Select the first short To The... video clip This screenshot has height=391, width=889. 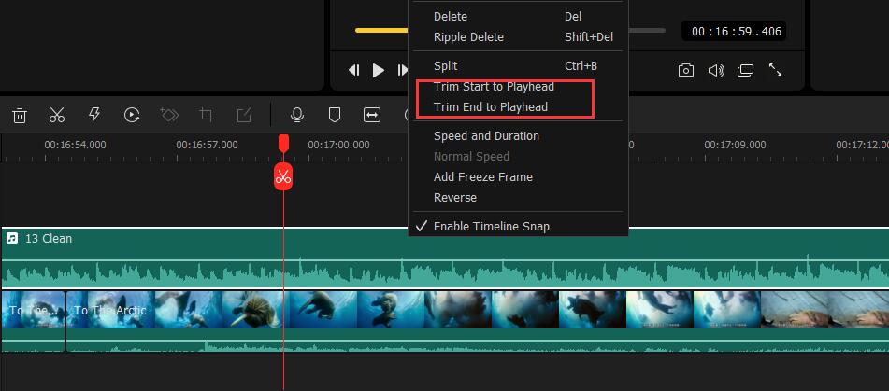click(x=33, y=321)
